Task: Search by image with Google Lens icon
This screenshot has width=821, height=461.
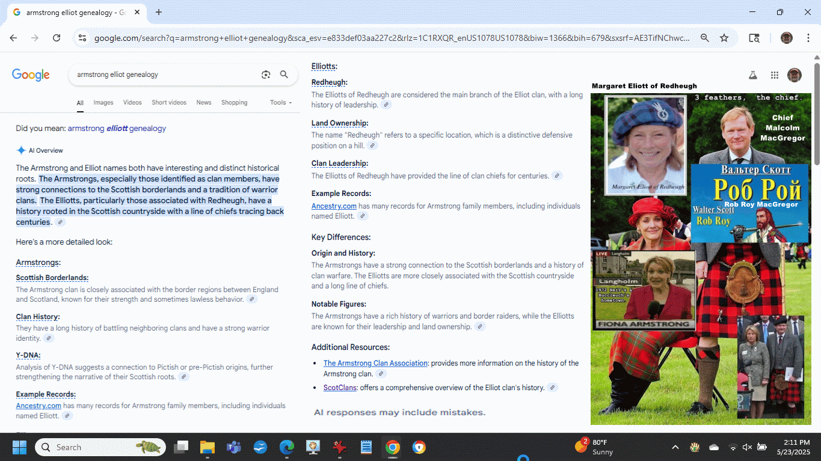Action: [x=266, y=75]
